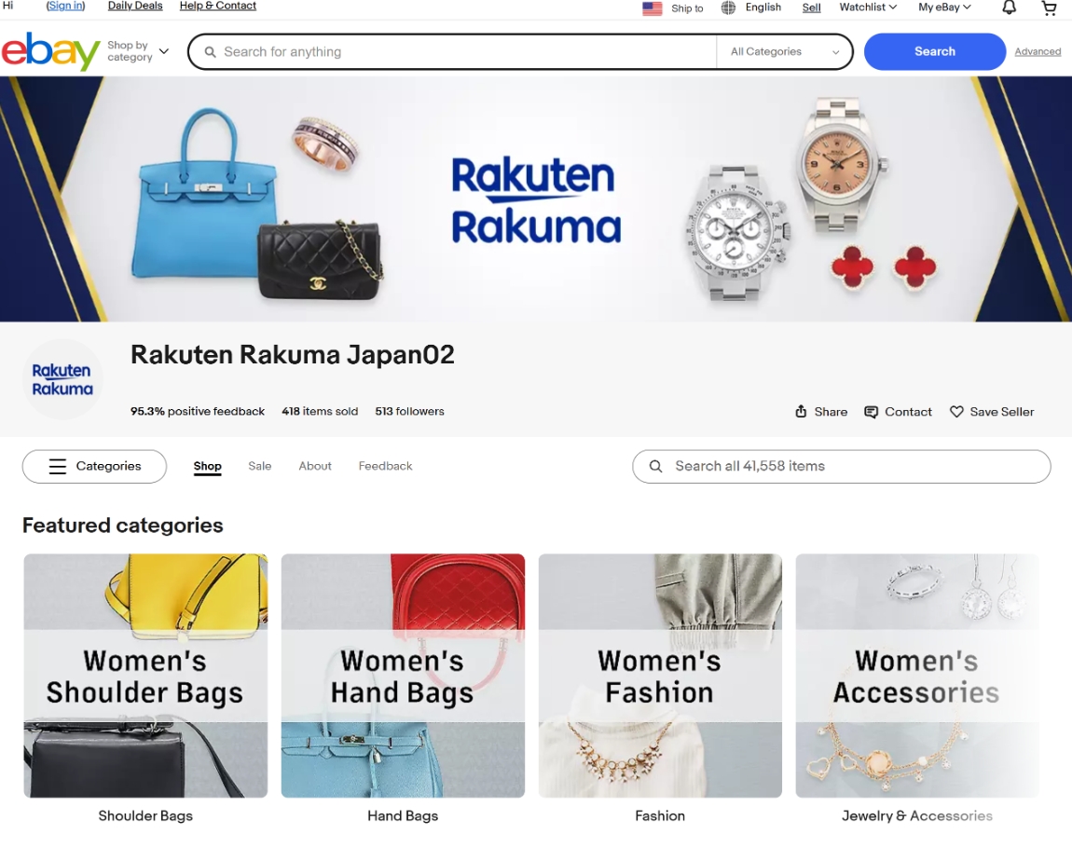
Task: Open the shopping cart icon
Action: 1049,7
